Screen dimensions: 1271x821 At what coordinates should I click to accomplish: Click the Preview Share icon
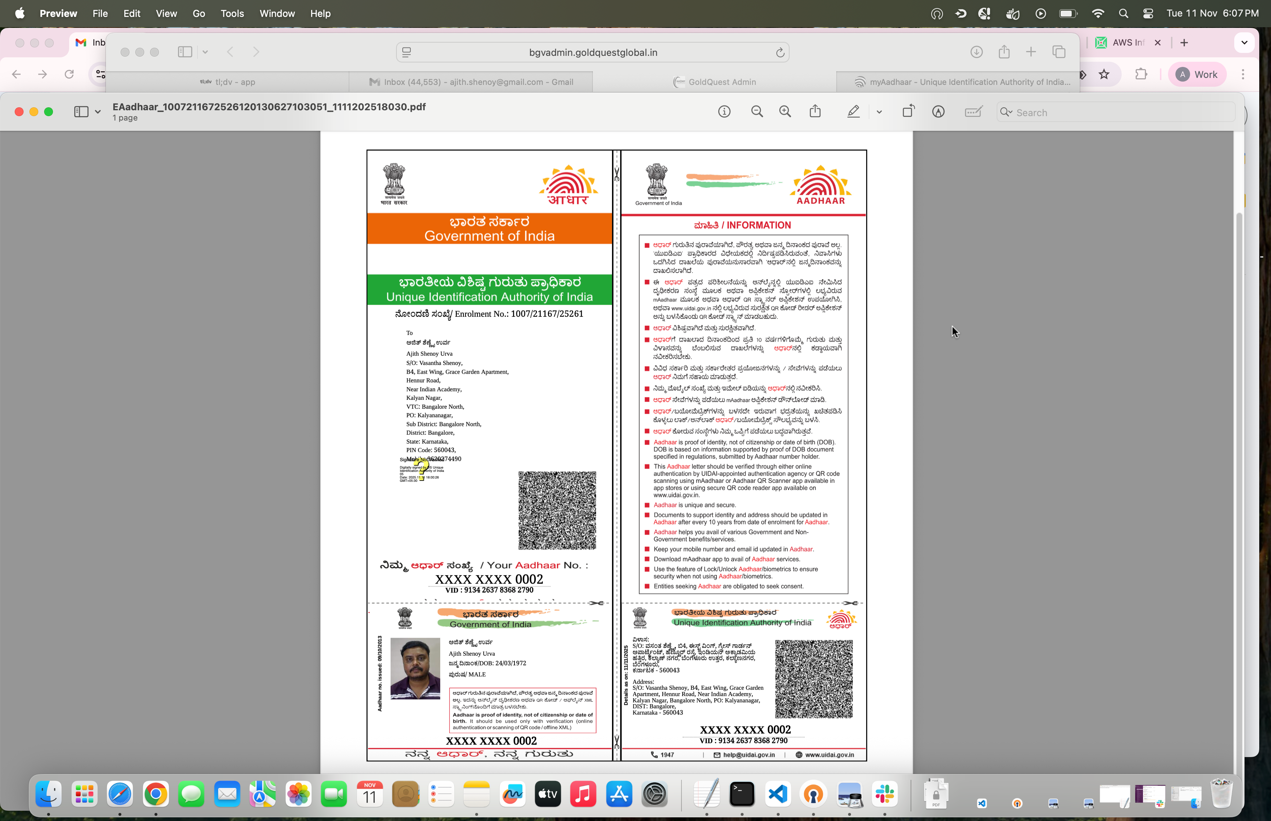click(815, 112)
